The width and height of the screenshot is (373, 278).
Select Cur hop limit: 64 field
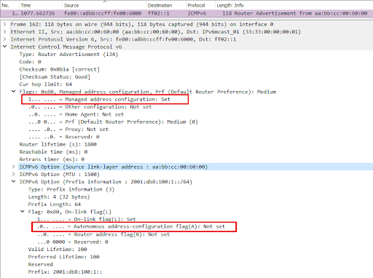46,84
